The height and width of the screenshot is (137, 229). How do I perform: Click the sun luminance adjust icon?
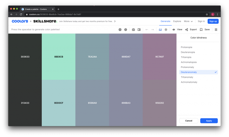[166, 30]
